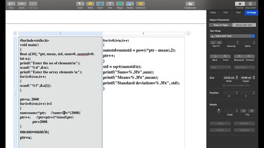264x148 pixels.
Task: Click the Height field showing 16.99 cm
Action: [x=246, y=78]
